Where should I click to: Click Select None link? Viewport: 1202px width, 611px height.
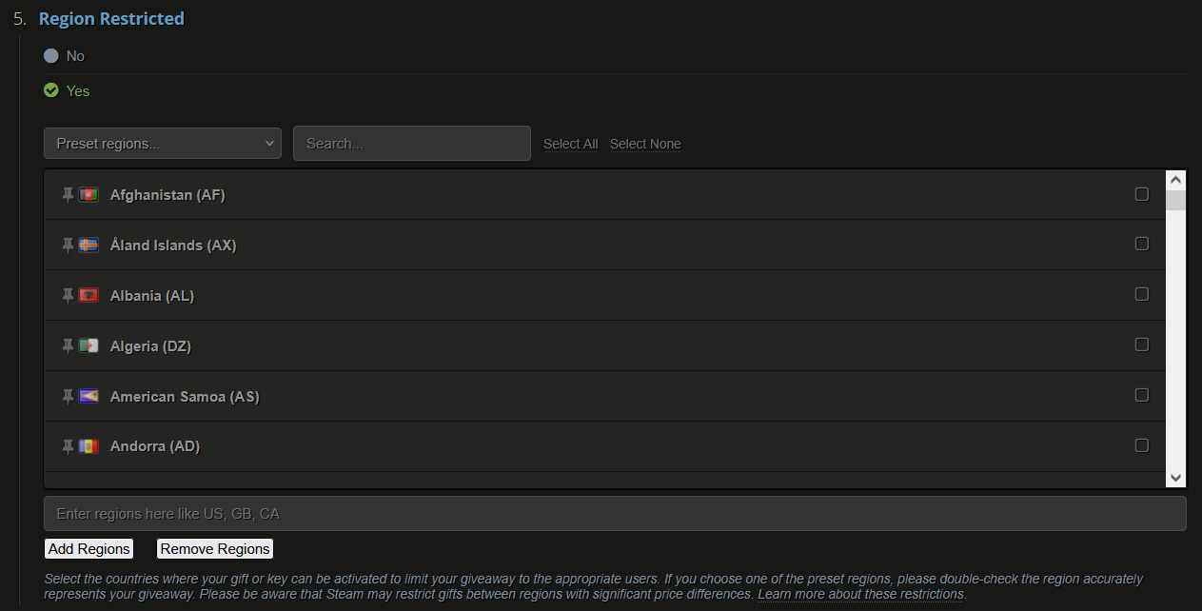645,144
